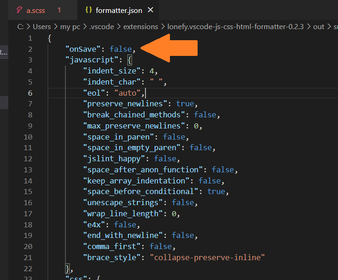Click the "brace_style" key
This screenshot has width=338, height=280.
112,257
